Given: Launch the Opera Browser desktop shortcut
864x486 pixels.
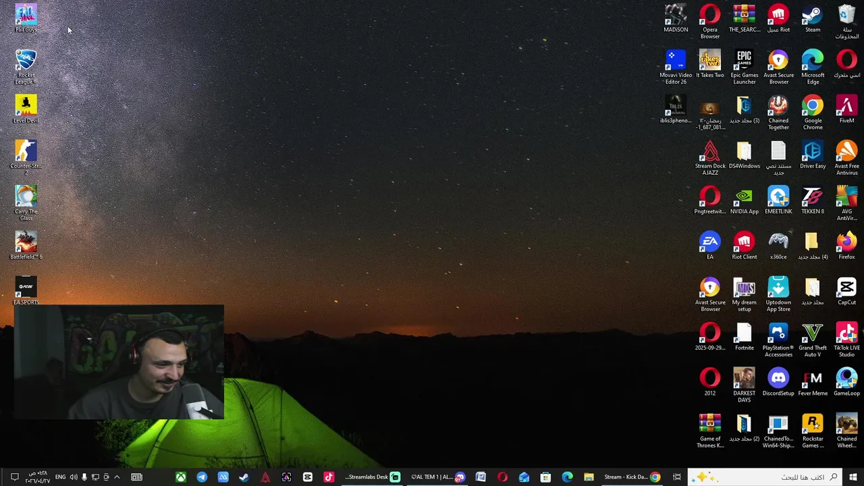Looking at the screenshot, I should tap(710, 22).
